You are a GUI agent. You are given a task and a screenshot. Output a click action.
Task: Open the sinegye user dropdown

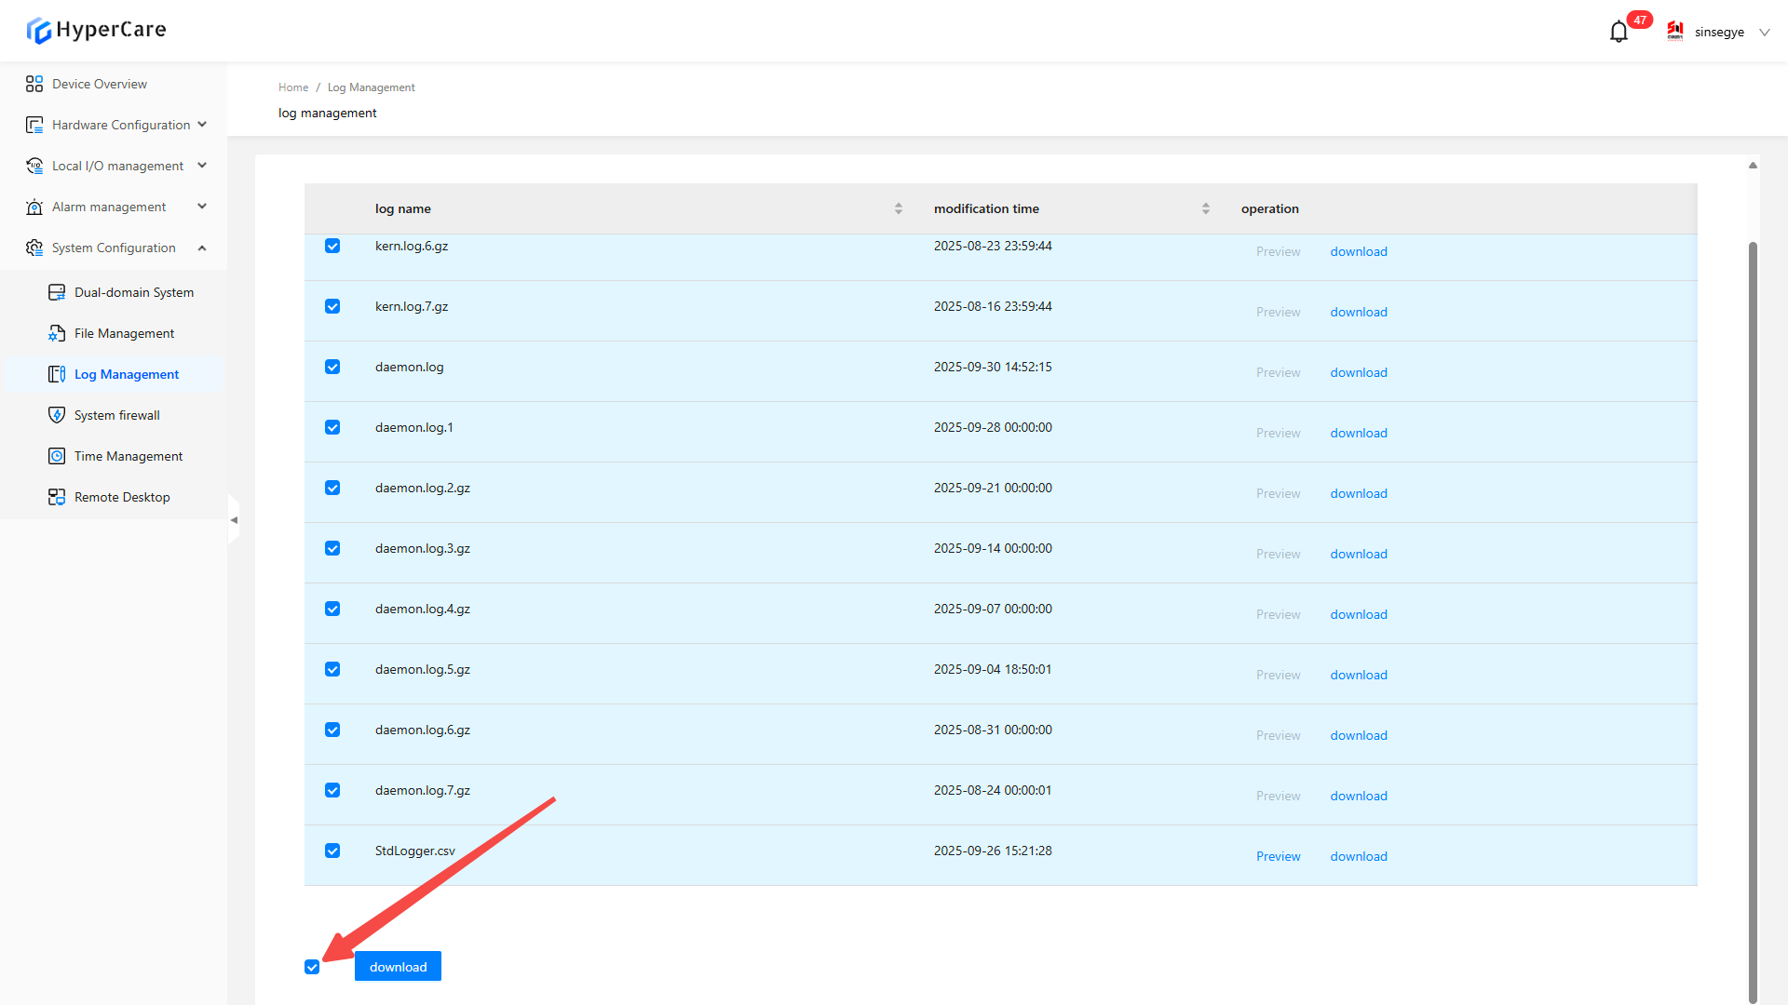(1719, 33)
